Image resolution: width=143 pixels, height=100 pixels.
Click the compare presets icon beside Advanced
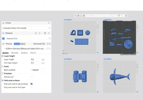(x=47, y=44)
